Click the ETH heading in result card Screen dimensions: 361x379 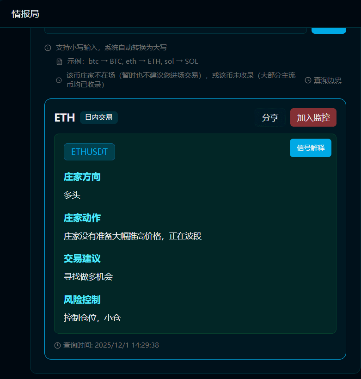[65, 118]
